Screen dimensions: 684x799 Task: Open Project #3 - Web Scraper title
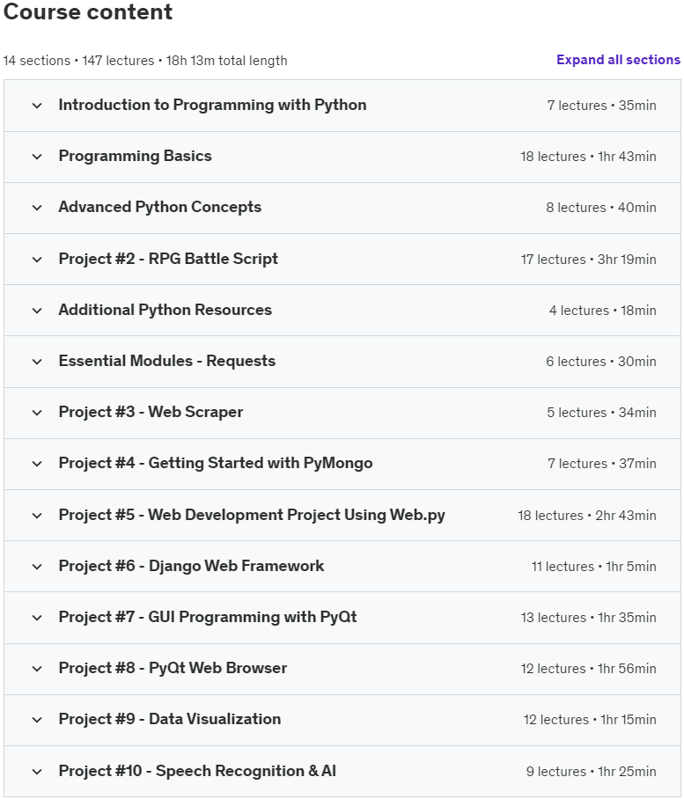[x=151, y=412]
